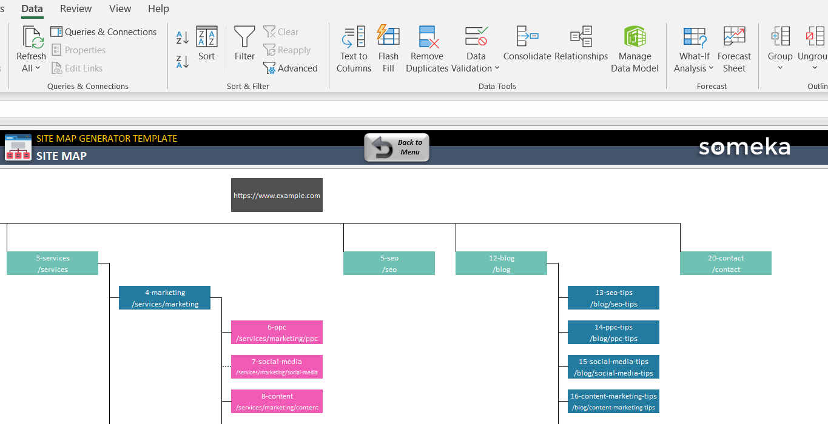Open Queries & Connections pane

(x=104, y=32)
